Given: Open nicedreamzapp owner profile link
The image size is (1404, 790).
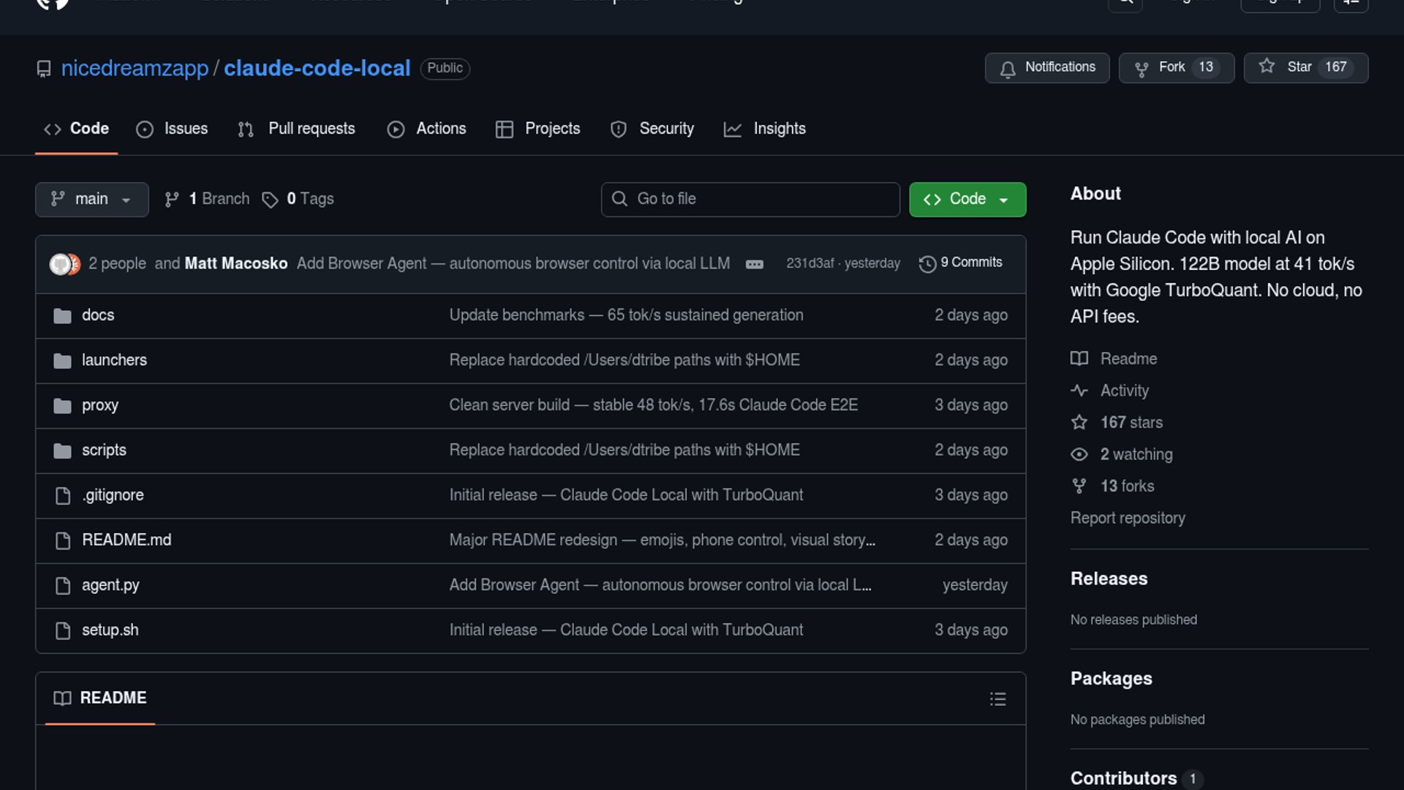Looking at the screenshot, I should [135, 68].
